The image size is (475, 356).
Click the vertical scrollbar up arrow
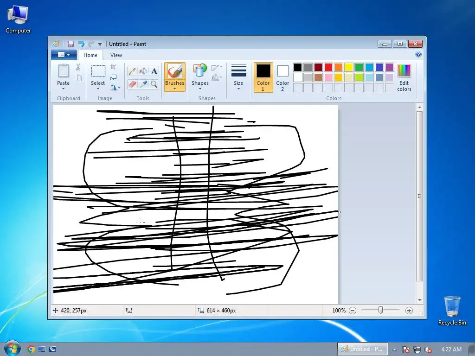coord(419,107)
